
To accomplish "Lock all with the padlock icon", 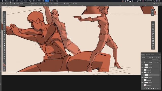I will pos(152,62).
